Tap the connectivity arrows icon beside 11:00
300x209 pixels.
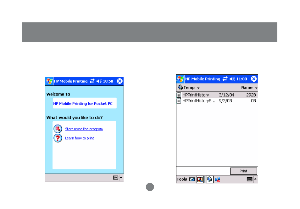pyautogui.click(x=225, y=79)
